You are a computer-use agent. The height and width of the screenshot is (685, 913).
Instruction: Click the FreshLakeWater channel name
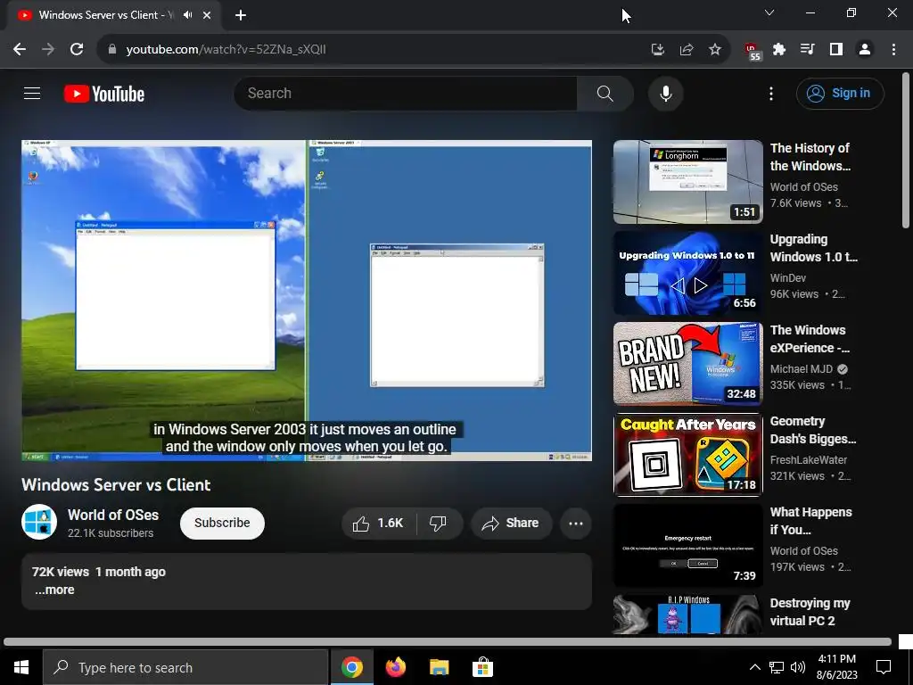pyautogui.click(x=808, y=459)
